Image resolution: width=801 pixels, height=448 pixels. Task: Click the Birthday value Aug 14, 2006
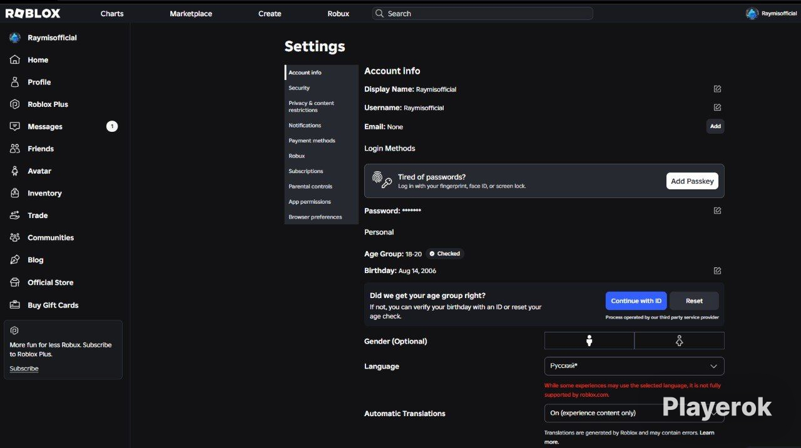click(417, 271)
